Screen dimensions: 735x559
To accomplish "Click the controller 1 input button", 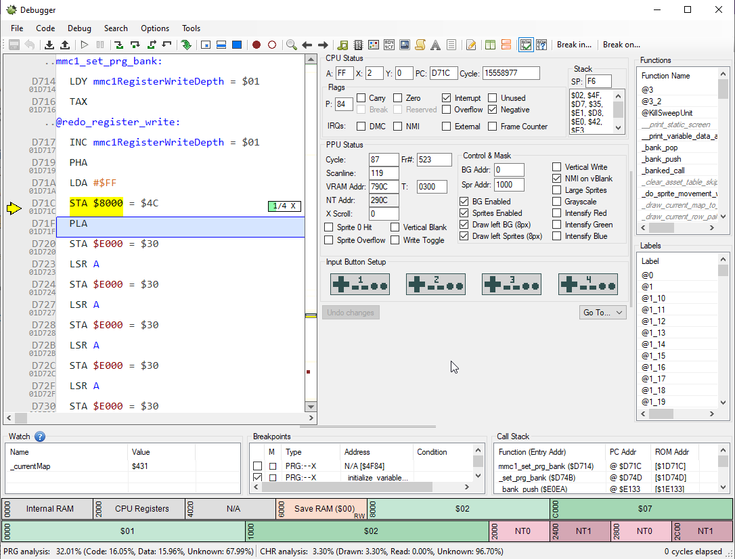I will [360, 284].
